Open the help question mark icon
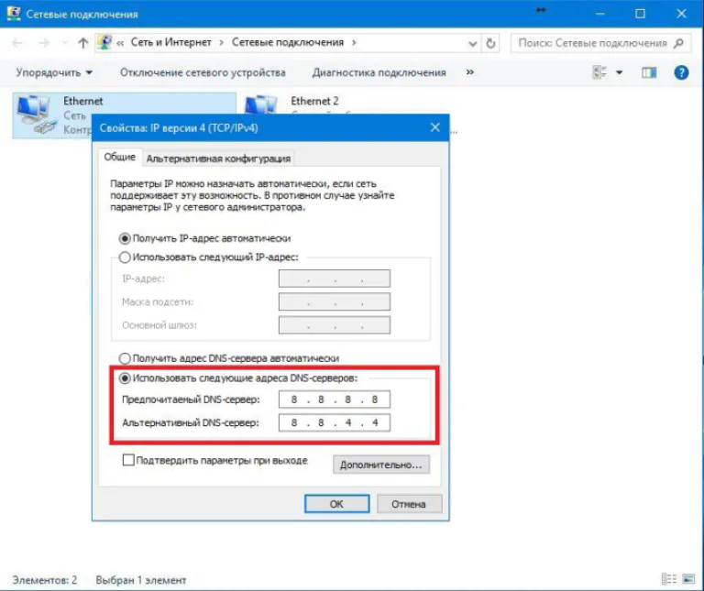Viewport: 704px width, 591px height. pos(681,72)
